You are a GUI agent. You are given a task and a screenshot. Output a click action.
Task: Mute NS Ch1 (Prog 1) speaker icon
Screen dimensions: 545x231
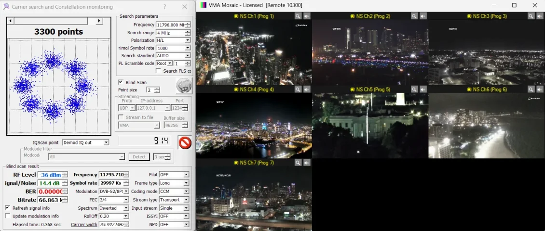[x=307, y=16]
